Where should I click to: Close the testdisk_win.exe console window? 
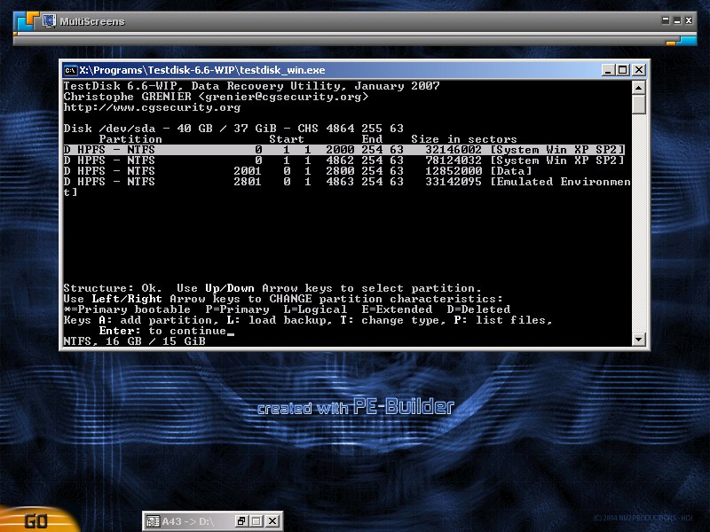pos(638,70)
